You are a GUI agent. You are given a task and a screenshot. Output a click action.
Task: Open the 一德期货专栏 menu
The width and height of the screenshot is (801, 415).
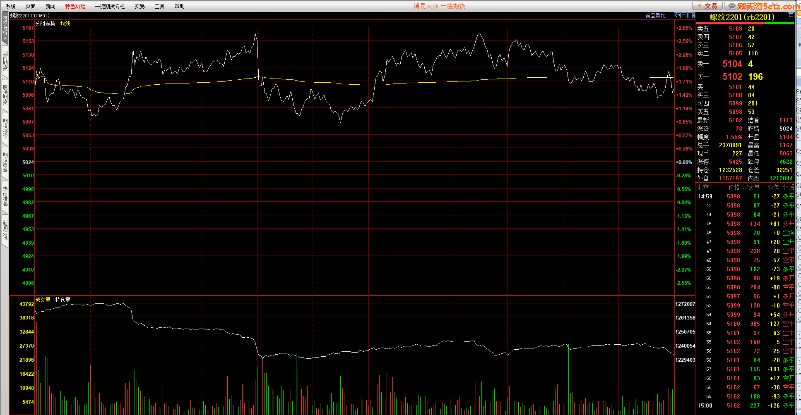point(110,6)
